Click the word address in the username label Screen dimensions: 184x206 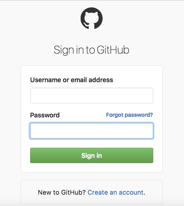click(x=101, y=80)
